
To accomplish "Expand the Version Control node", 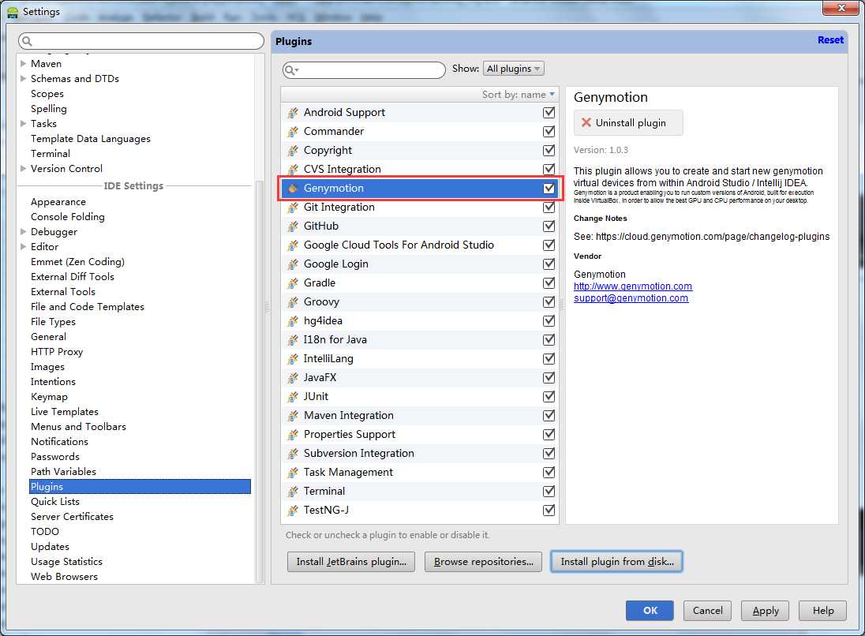I will (23, 168).
